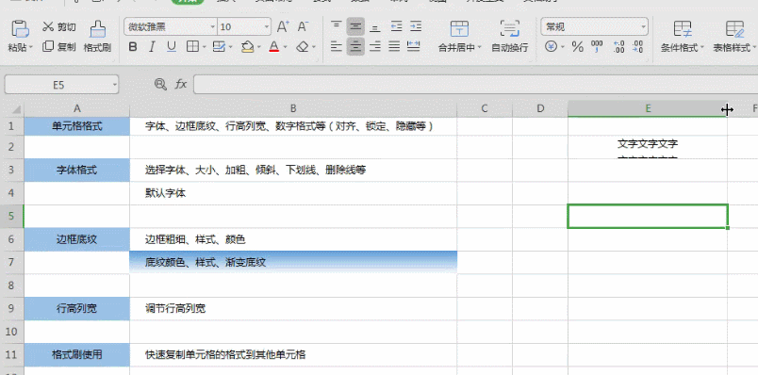758x375 pixels.
Task: Apply percent style format
Action: click(x=577, y=47)
